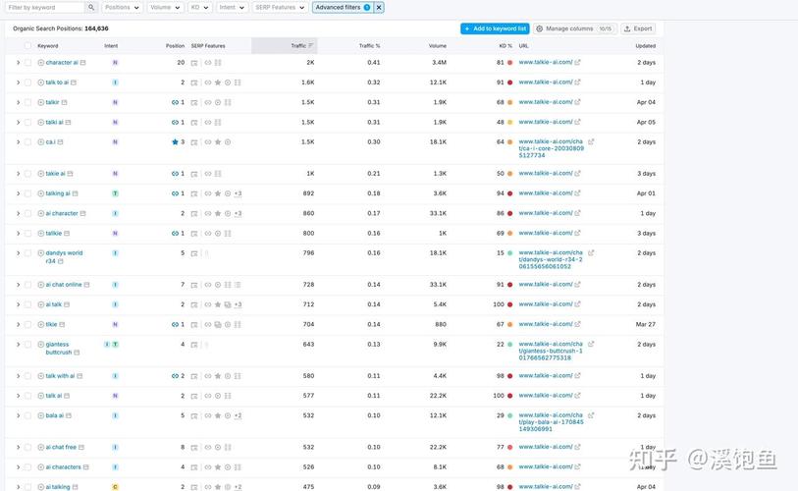Check the box for 'ai talk'
This screenshot has height=491, width=798.
(x=28, y=304)
